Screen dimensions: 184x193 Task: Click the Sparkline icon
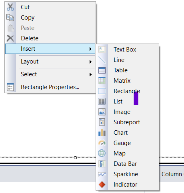[102, 174]
